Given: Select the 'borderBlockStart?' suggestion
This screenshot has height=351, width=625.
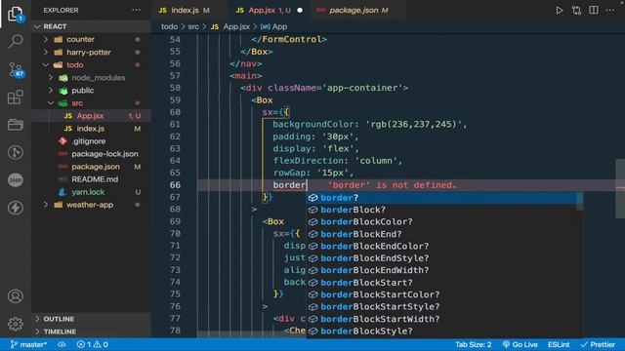Looking at the screenshot, I should pos(441,283).
